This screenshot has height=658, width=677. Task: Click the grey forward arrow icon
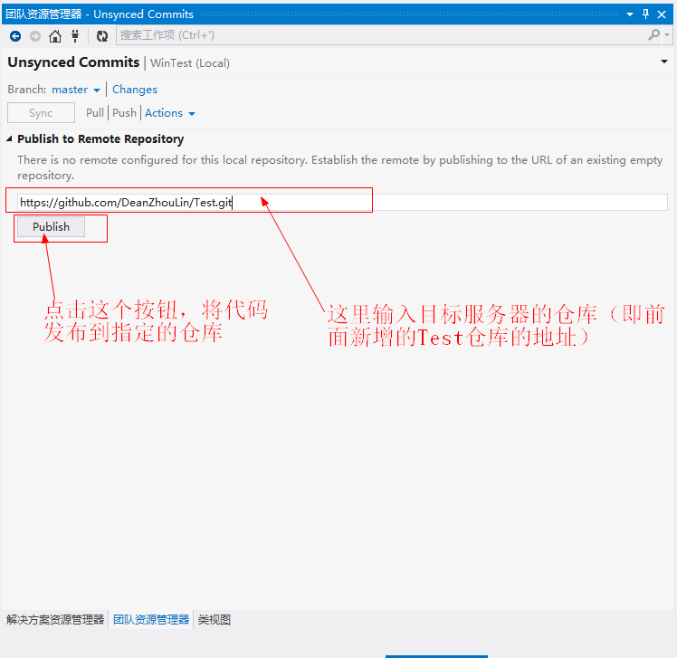pyautogui.click(x=35, y=36)
